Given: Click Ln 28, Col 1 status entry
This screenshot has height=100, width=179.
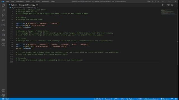Looking at the screenshot, I should click(x=98, y=99).
